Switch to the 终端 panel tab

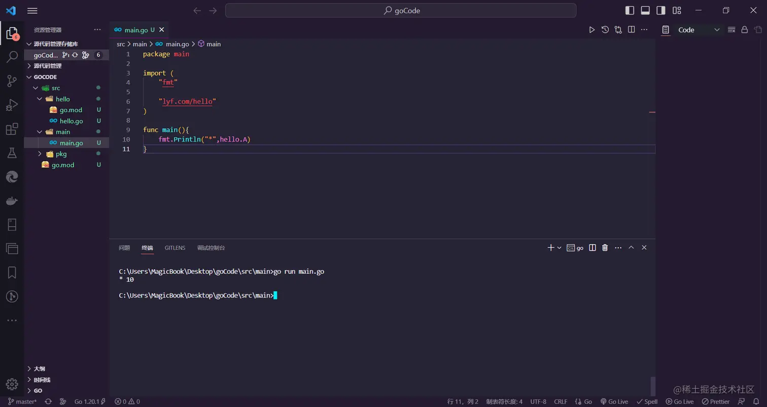(x=147, y=248)
